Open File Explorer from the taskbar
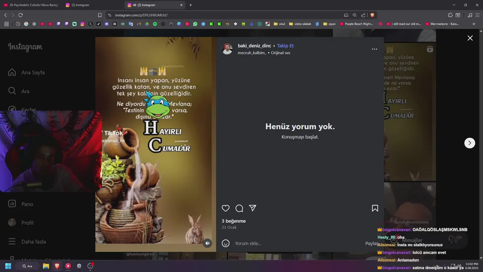Screen dimensions: 483x272 click(46, 266)
